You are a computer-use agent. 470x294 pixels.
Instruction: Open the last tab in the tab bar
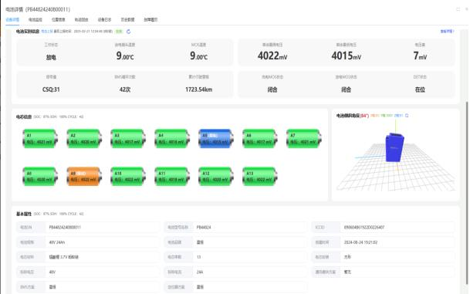[150, 19]
